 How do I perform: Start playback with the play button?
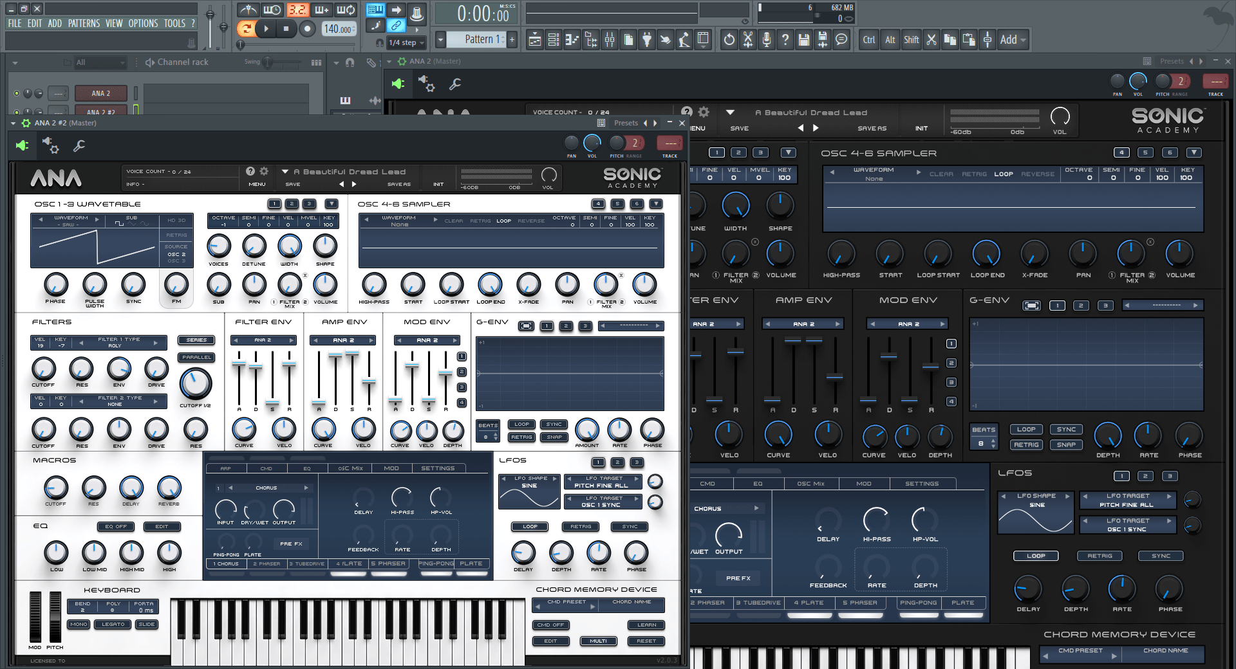(x=266, y=28)
